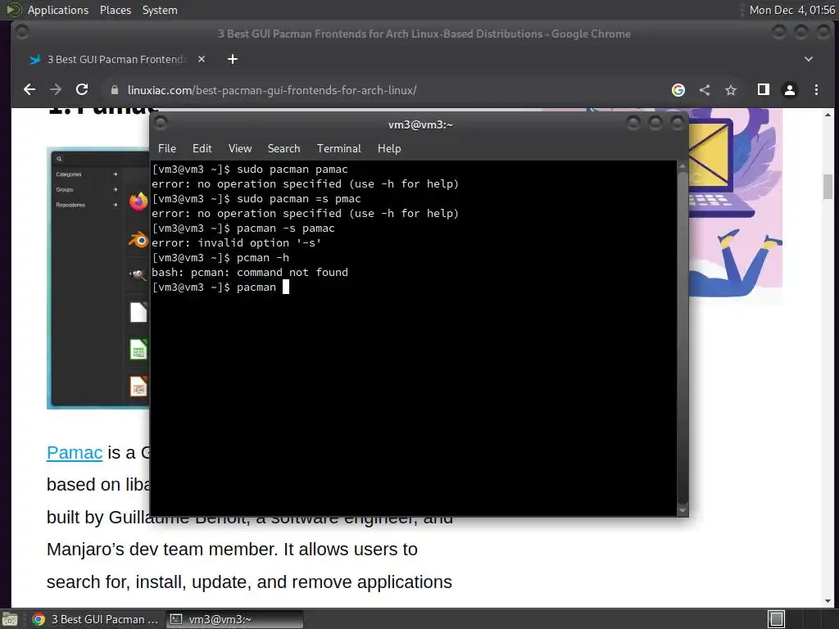Click the Repositories row in the Pamac screenshot
Viewport: 839px width, 629px height.
click(x=85, y=205)
